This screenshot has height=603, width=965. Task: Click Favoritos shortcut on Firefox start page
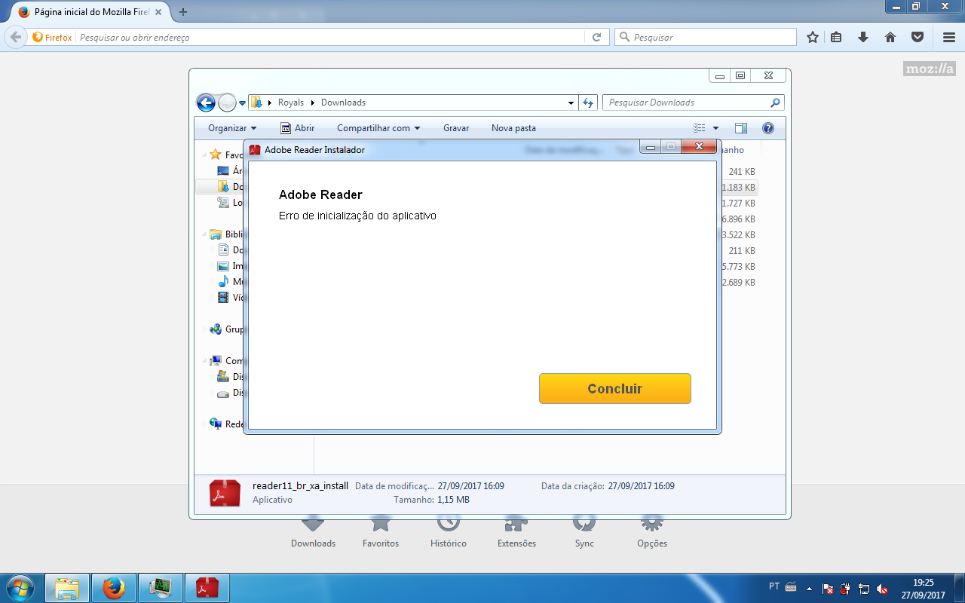(381, 533)
